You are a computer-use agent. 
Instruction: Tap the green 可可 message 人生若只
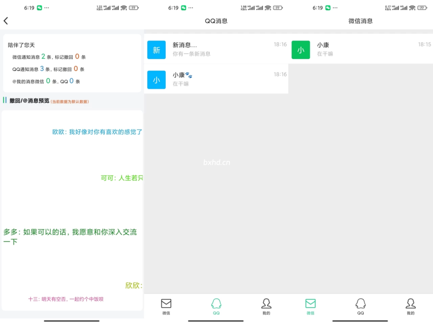tap(122, 178)
